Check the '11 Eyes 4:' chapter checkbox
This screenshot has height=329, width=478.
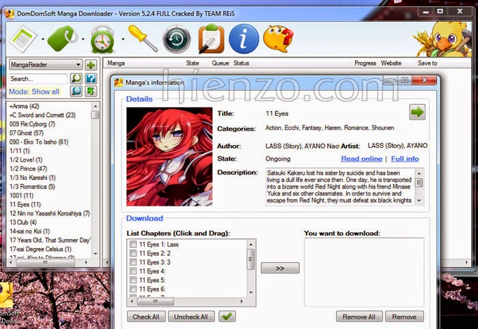133,271
